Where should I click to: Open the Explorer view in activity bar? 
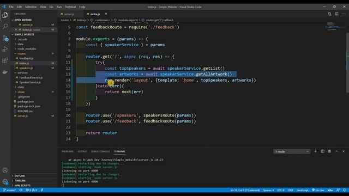(5, 15)
